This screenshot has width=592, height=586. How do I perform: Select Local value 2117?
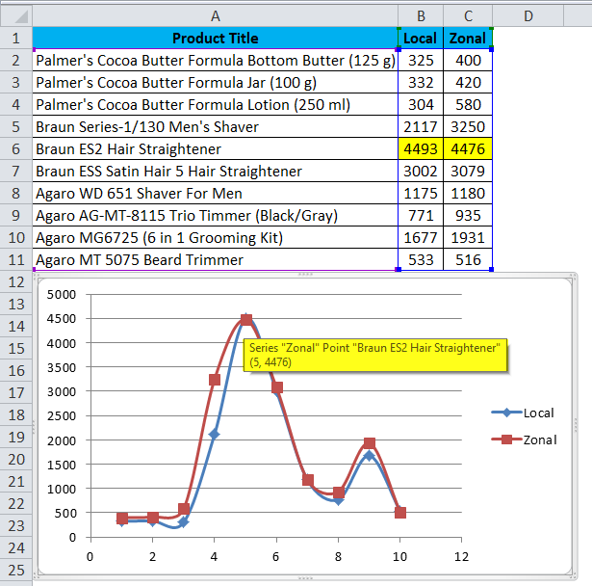[x=421, y=126]
